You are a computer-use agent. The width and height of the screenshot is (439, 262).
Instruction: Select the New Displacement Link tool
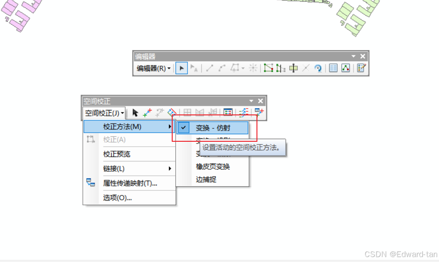click(x=146, y=113)
